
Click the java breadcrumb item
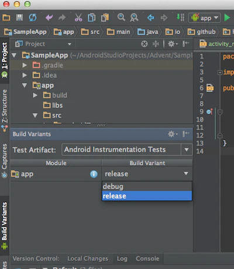click(147, 32)
